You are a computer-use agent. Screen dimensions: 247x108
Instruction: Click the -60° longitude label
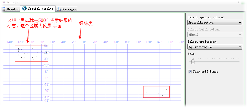coord(52,42)
